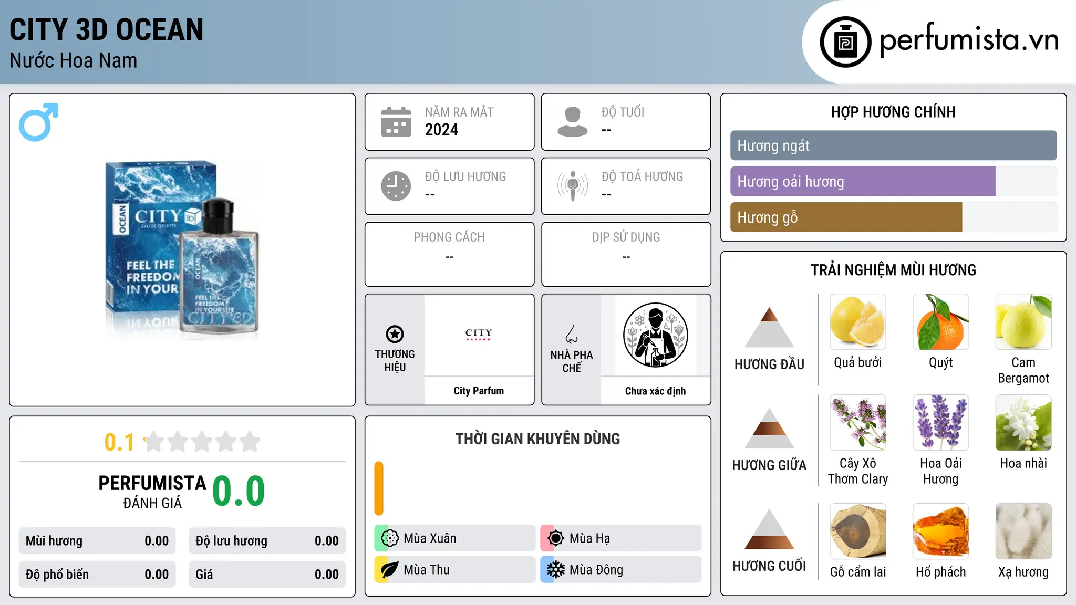Click the 0.1 user rating value
The width and height of the screenshot is (1076, 605).
119,442
